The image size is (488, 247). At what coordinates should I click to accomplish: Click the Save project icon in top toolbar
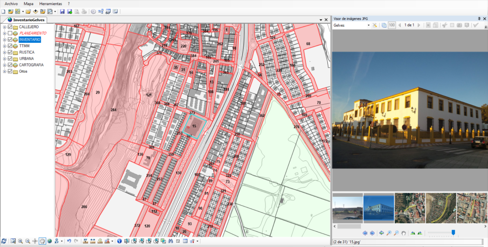pyautogui.click(x=62, y=11)
